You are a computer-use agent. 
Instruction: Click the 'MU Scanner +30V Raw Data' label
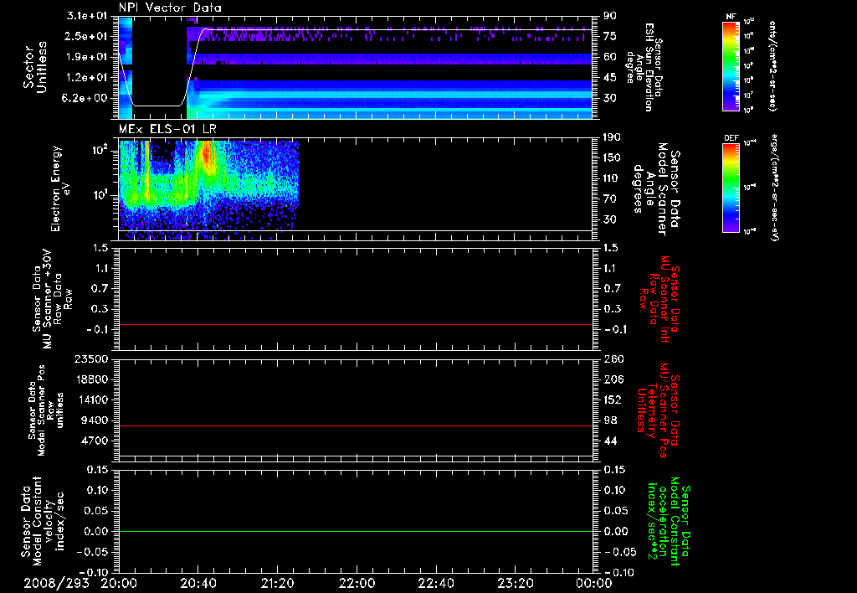[x=52, y=299]
